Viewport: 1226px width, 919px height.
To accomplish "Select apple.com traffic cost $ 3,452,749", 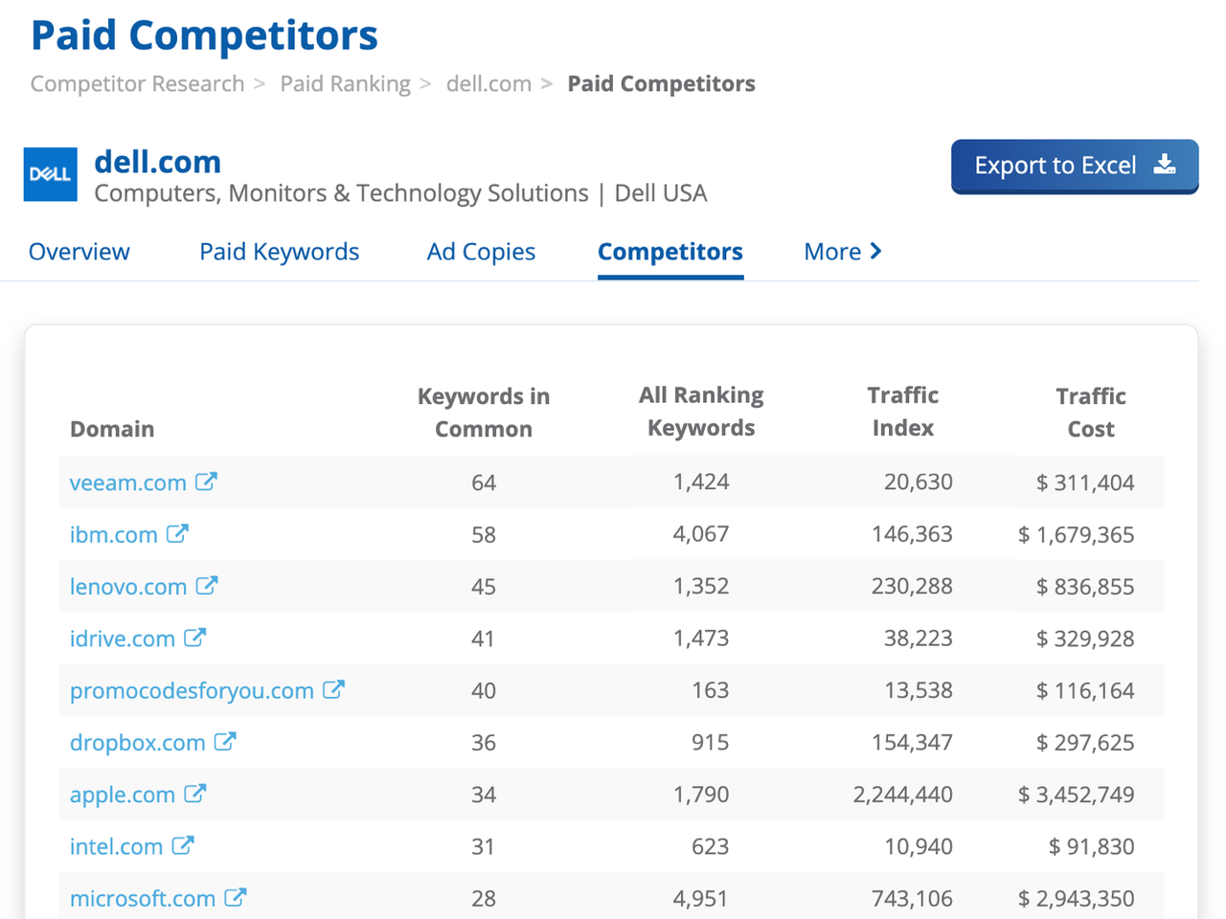I will [1077, 795].
